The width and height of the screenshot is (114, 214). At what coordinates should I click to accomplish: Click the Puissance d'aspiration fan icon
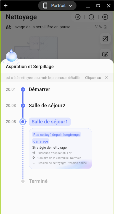point(34,153)
